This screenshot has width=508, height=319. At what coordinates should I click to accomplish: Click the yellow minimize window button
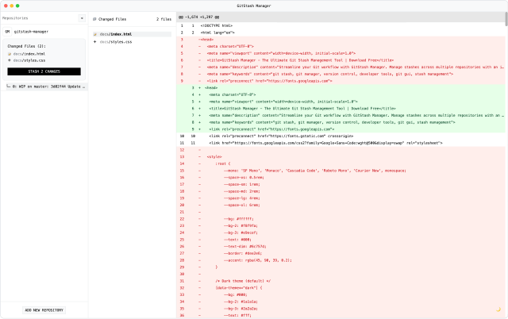click(x=12, y=6)
